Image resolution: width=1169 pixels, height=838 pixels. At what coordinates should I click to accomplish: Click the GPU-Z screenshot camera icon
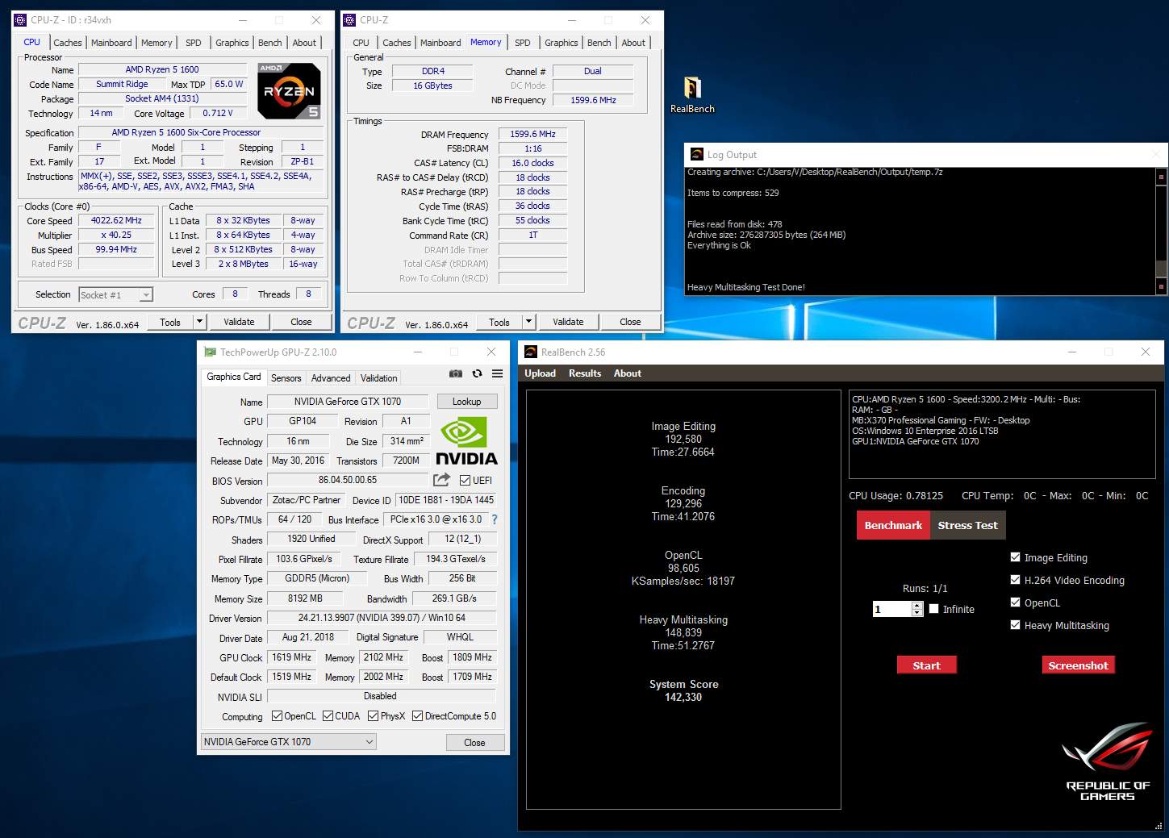(x=456, y=373)
